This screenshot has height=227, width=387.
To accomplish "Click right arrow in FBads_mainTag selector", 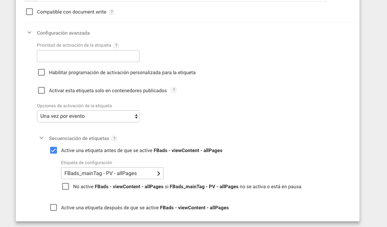I will pos(159,174).
